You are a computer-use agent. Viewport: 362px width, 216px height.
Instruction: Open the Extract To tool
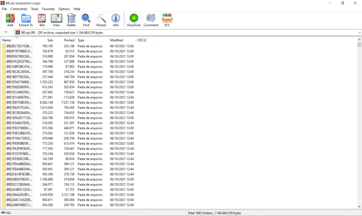[26, 20]
